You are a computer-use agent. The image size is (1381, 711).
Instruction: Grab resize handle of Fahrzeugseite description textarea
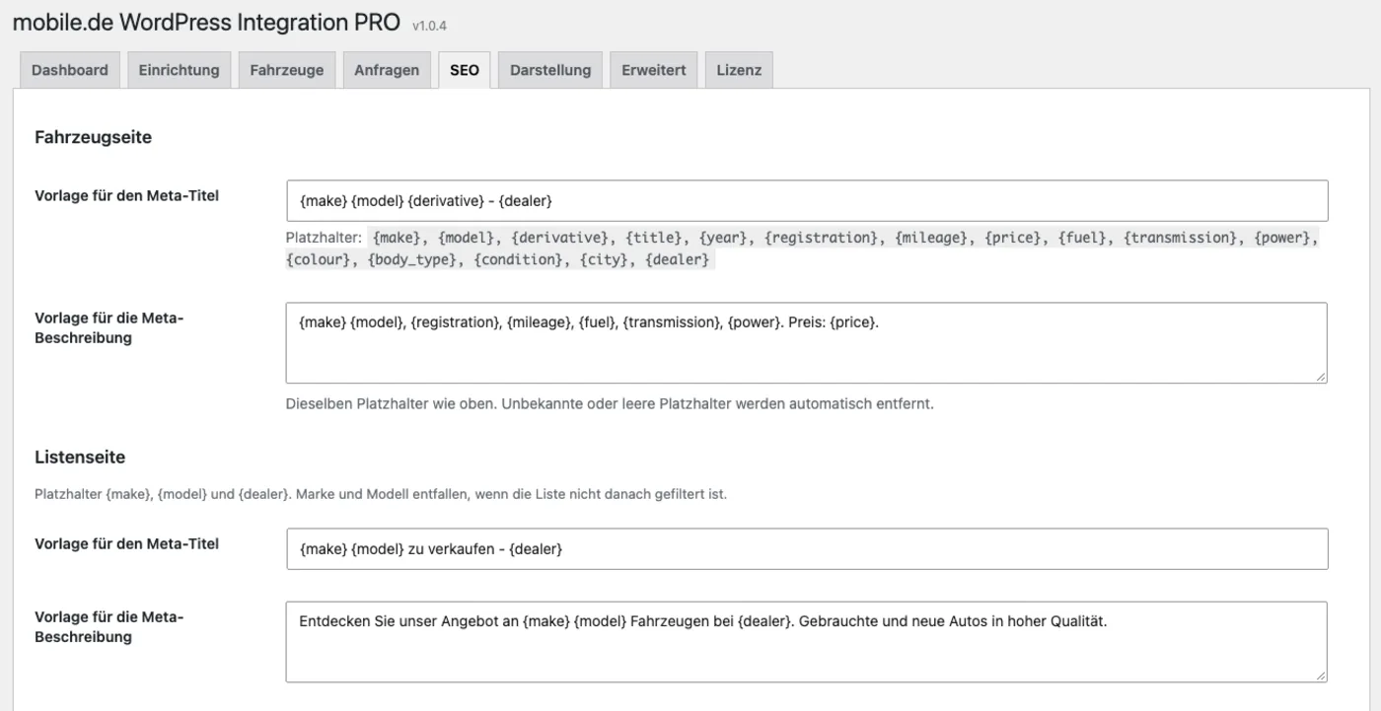(x=1321, y=376)
